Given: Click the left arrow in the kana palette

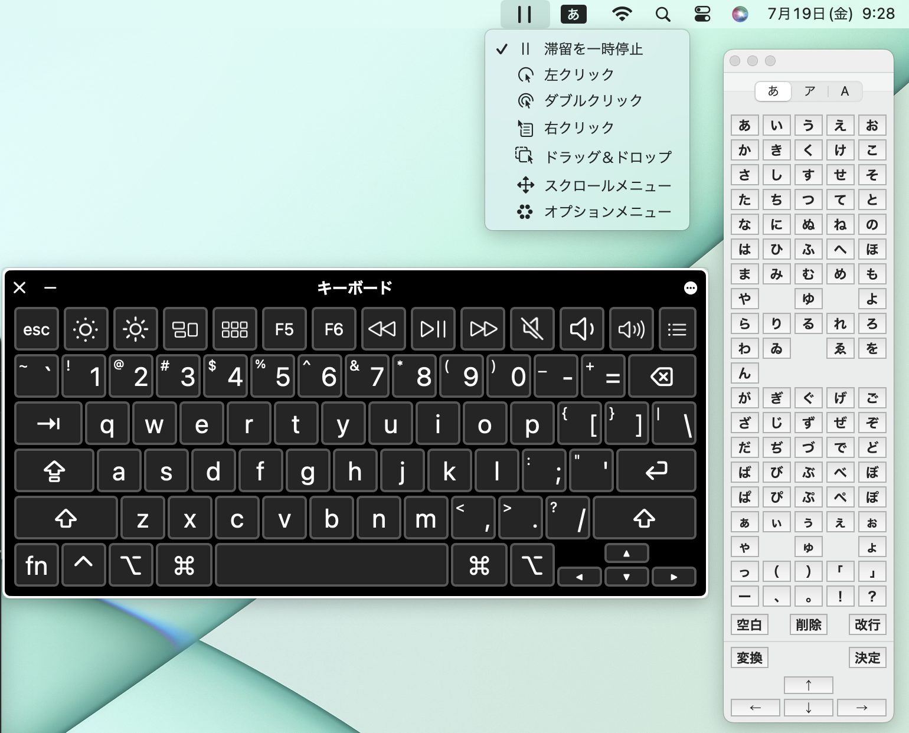Looking at the screenshot, I should click(756, 708).
